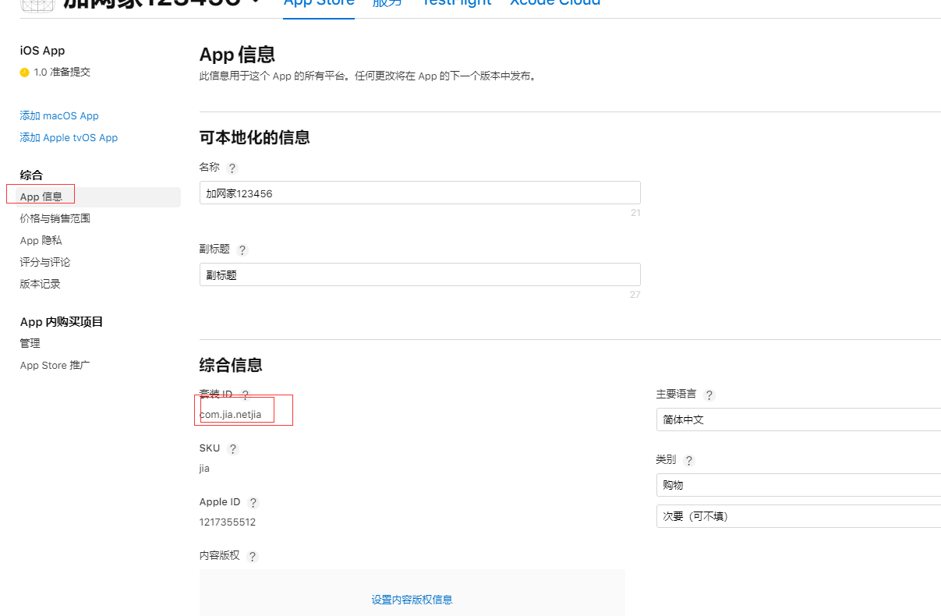Click the Apple ID value 1217355512
This screenshot has width=941, height=616.
click(x=228, y=522)
